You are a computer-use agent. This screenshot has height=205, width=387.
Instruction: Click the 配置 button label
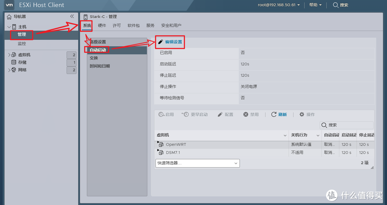(x=229, y=114)
